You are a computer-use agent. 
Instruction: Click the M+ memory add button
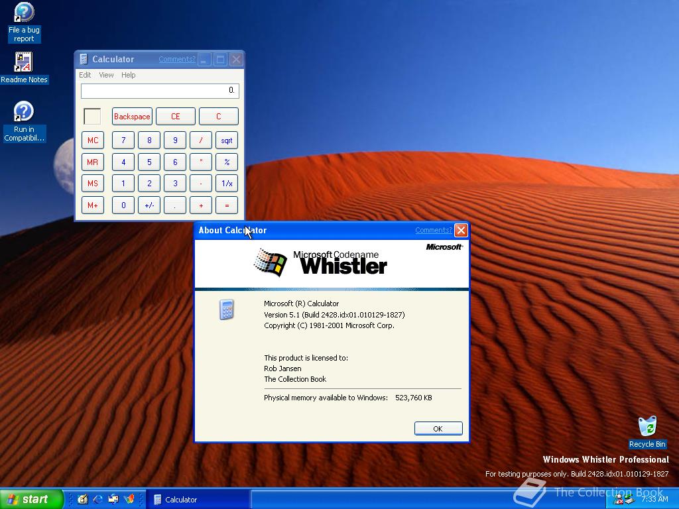click(x=93, y=205)
